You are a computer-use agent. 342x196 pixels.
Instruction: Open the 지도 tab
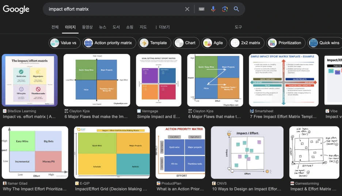(143, 27)
